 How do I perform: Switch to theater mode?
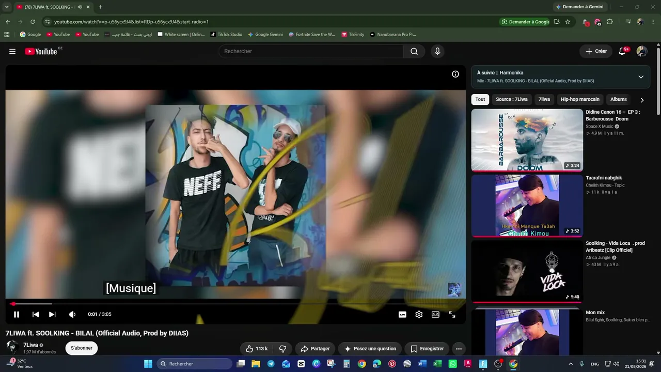click(435, 314)
